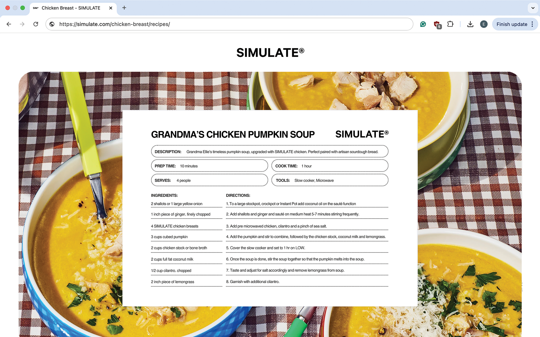
Task: Open the Extensions puzzle icon
Action: [x=450, y=24]
